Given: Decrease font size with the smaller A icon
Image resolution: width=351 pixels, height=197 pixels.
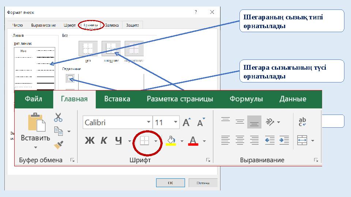Looking at the screenshot, I should click(x=201, y=122).
